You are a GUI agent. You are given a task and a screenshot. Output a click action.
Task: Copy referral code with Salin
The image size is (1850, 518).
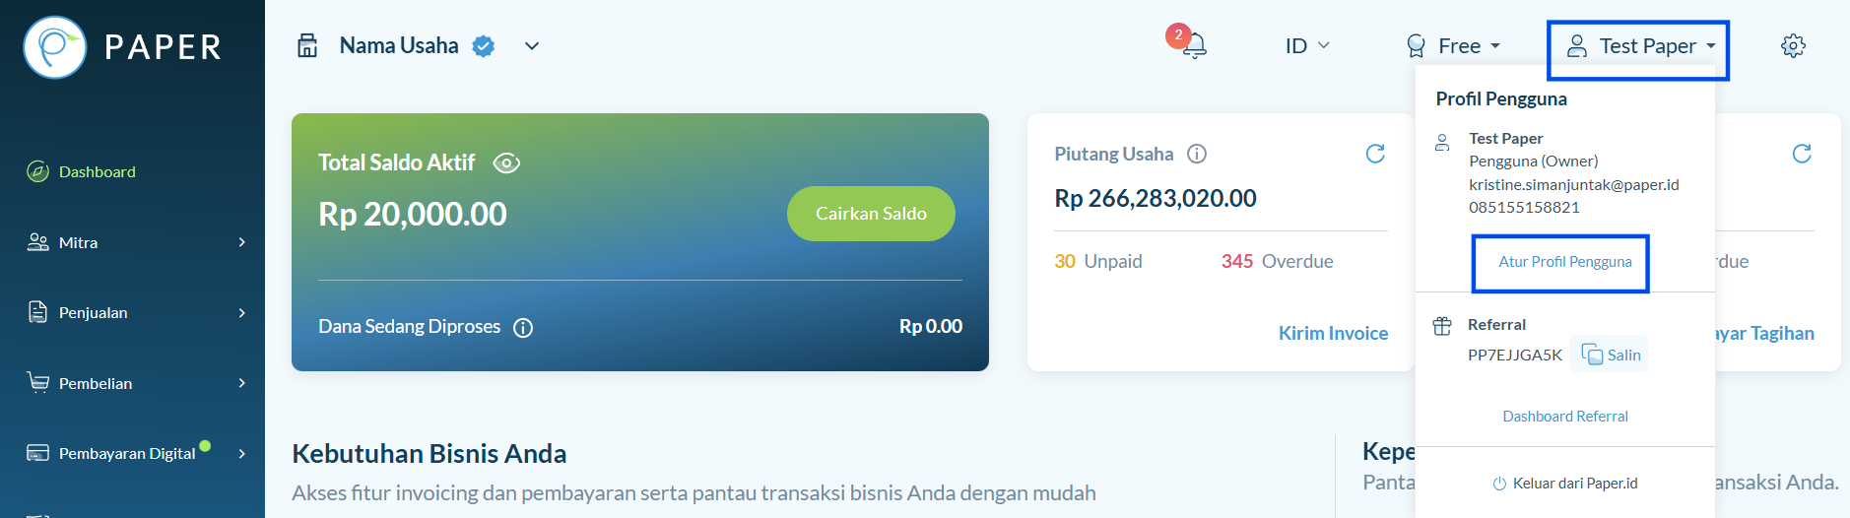pyautogui.click(x=1611, y=355)
